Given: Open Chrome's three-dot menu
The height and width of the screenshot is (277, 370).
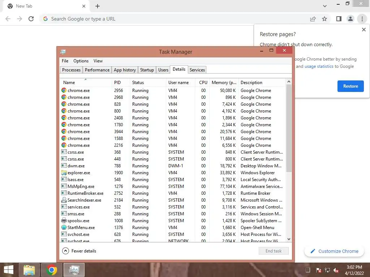Looking at the screenshot, I should click(362, 19).
